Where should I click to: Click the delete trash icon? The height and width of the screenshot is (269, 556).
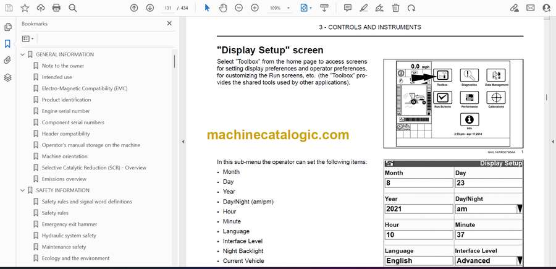point(395,8)
